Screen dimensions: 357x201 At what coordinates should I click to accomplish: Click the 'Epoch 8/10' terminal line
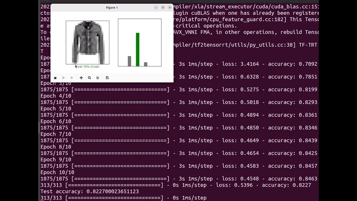click(x=56, y=147)
